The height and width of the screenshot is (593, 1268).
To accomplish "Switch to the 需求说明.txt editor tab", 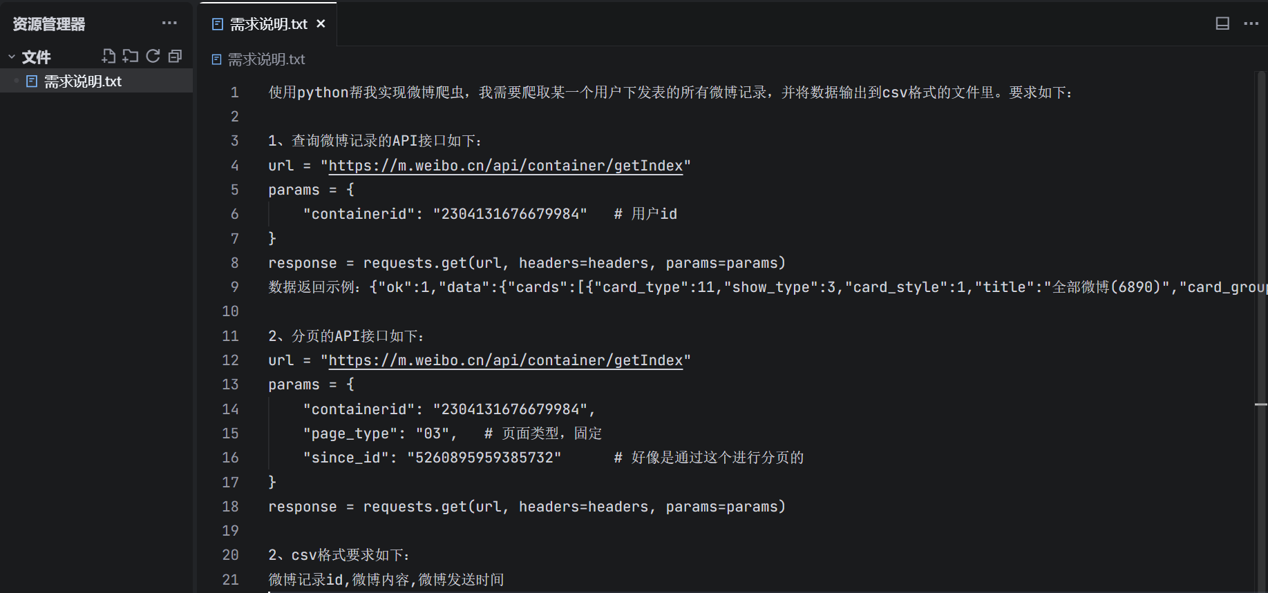I will (268, 24).
